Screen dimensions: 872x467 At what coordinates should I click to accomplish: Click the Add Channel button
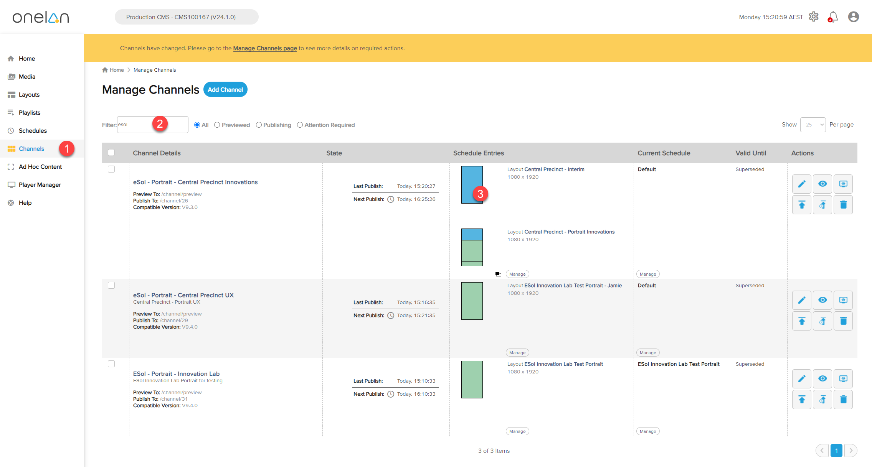pyautogui.click(x=225, y=90)
